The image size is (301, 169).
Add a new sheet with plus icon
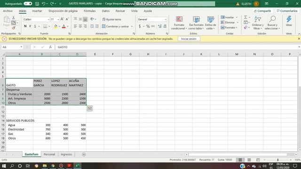pyautogui.click(x=84, y=154)
